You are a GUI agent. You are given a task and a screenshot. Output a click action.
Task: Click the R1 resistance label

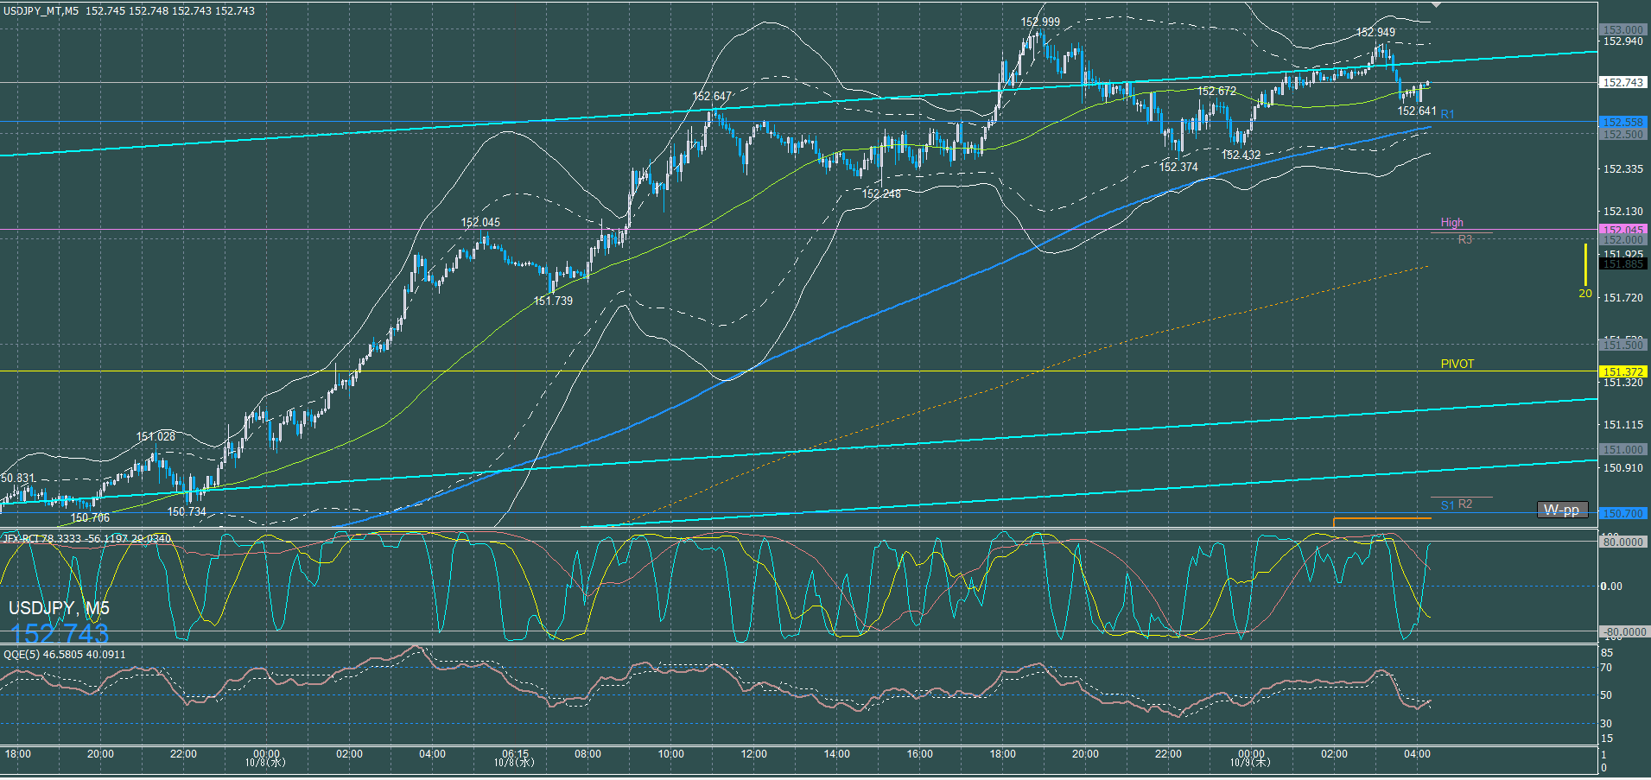pos(1447,114)
